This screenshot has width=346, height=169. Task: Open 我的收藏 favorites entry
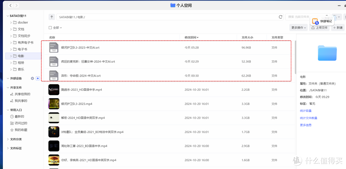21,130
